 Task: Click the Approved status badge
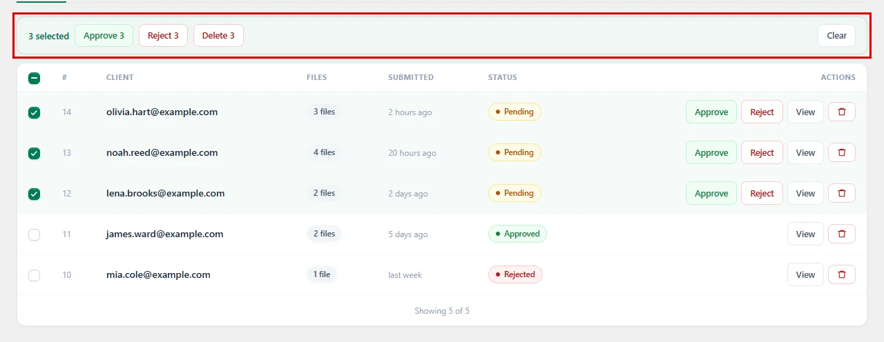(x=517, y=234)
